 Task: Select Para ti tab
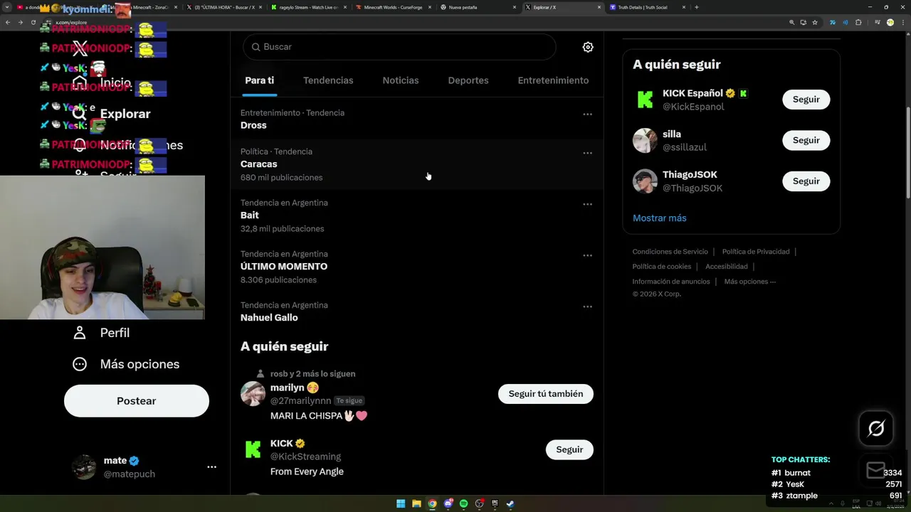click(260, 80)
